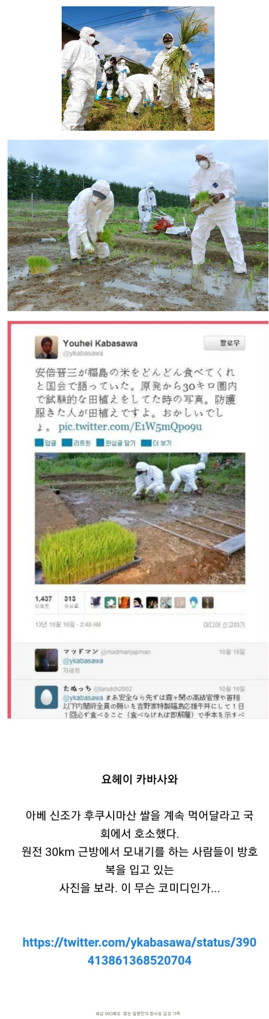269x1019 pixels.
Task: Click the 미디어 신고하기 report media link
Action: 224,624
